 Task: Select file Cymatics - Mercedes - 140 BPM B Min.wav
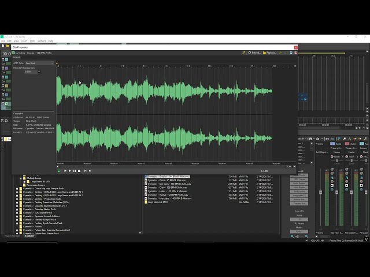coord(169,199)
